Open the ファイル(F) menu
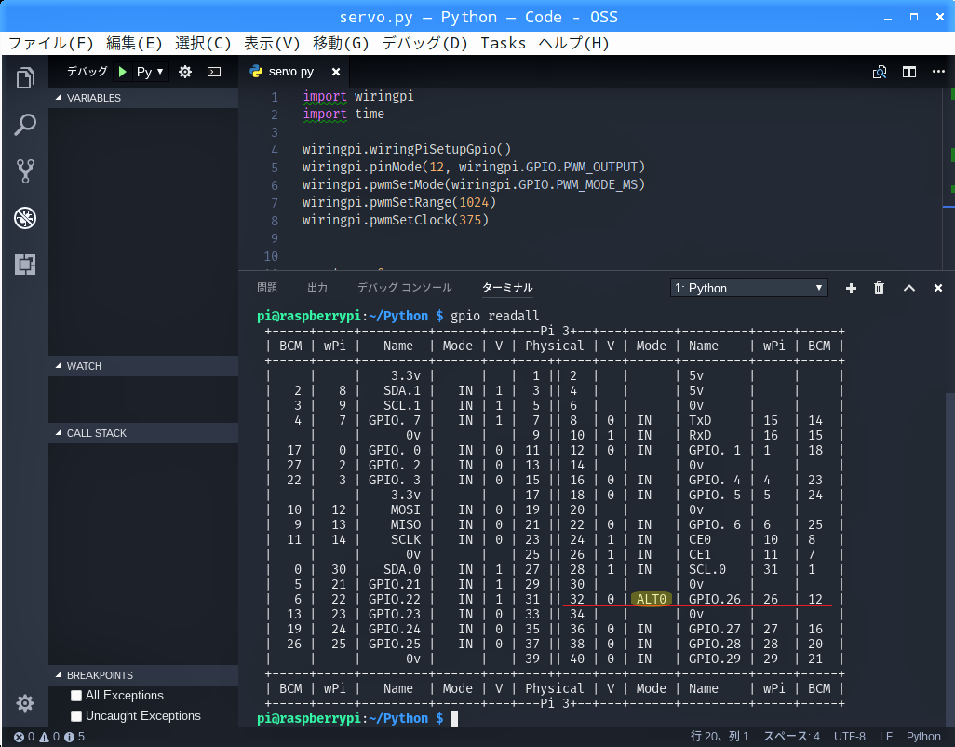 coord(50,43)
